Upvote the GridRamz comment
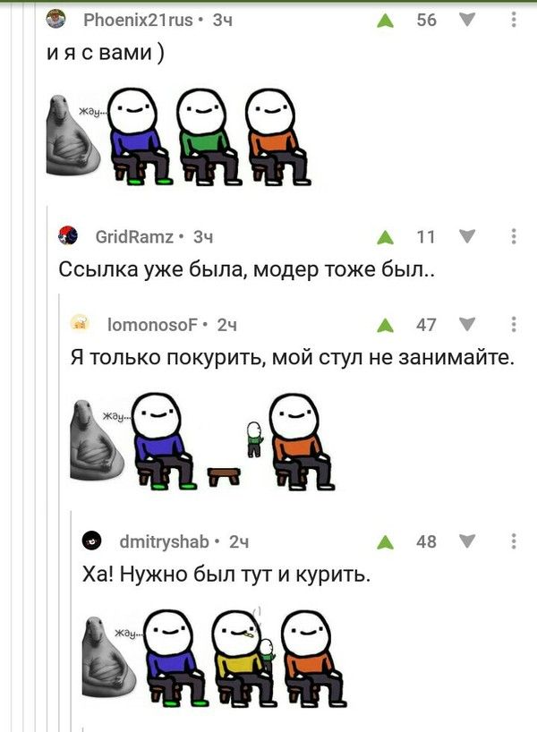The width and height of the screenshot is (537, 732). (385, 237)
